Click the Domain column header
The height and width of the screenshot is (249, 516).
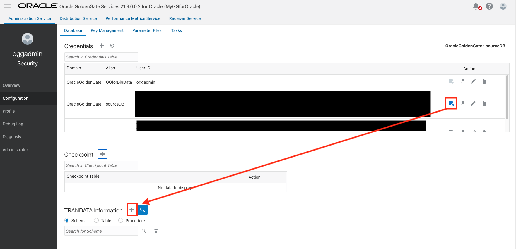tap(84, 68)
